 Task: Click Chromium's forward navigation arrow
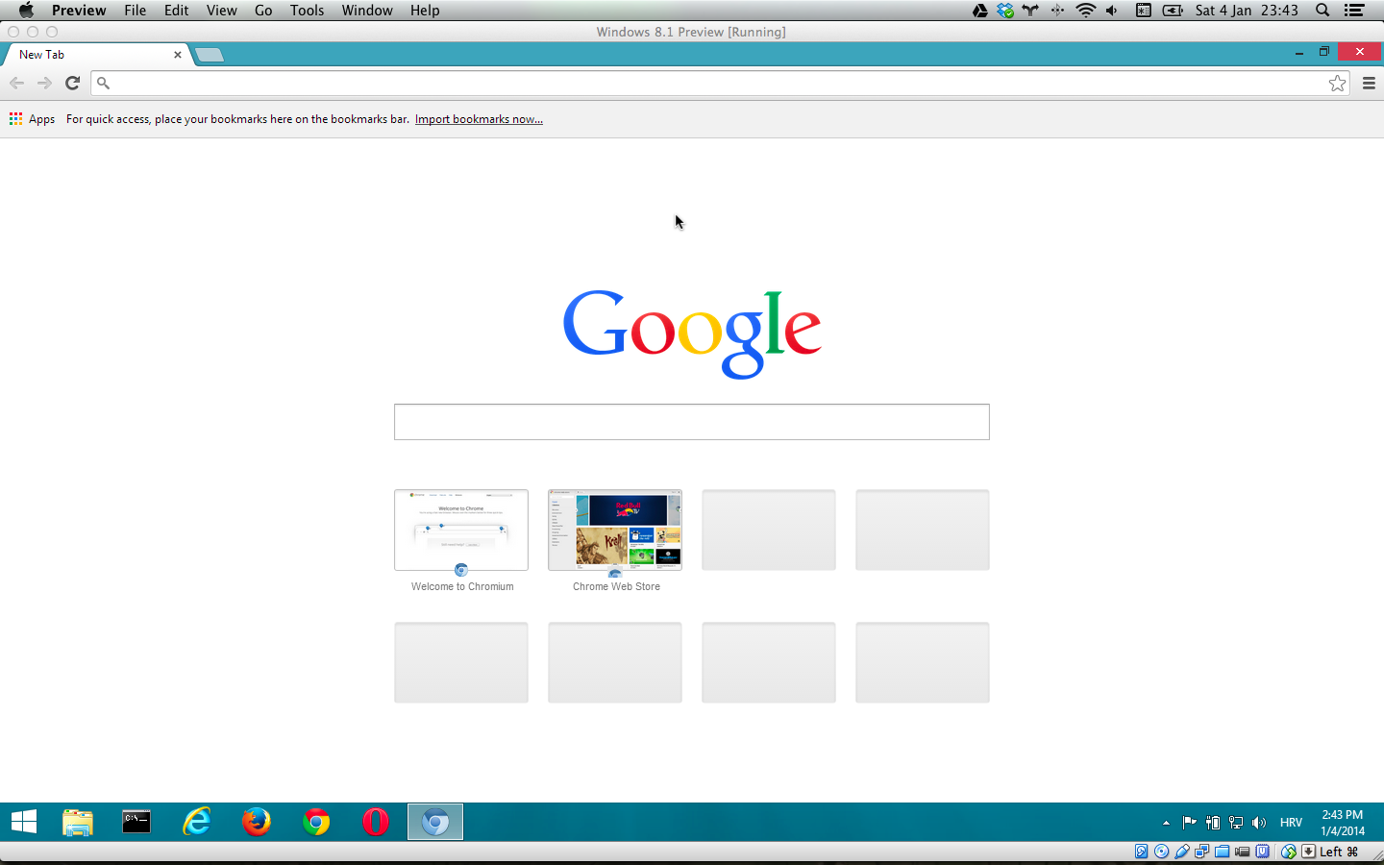pyautogui.click(x=44, y=83)
